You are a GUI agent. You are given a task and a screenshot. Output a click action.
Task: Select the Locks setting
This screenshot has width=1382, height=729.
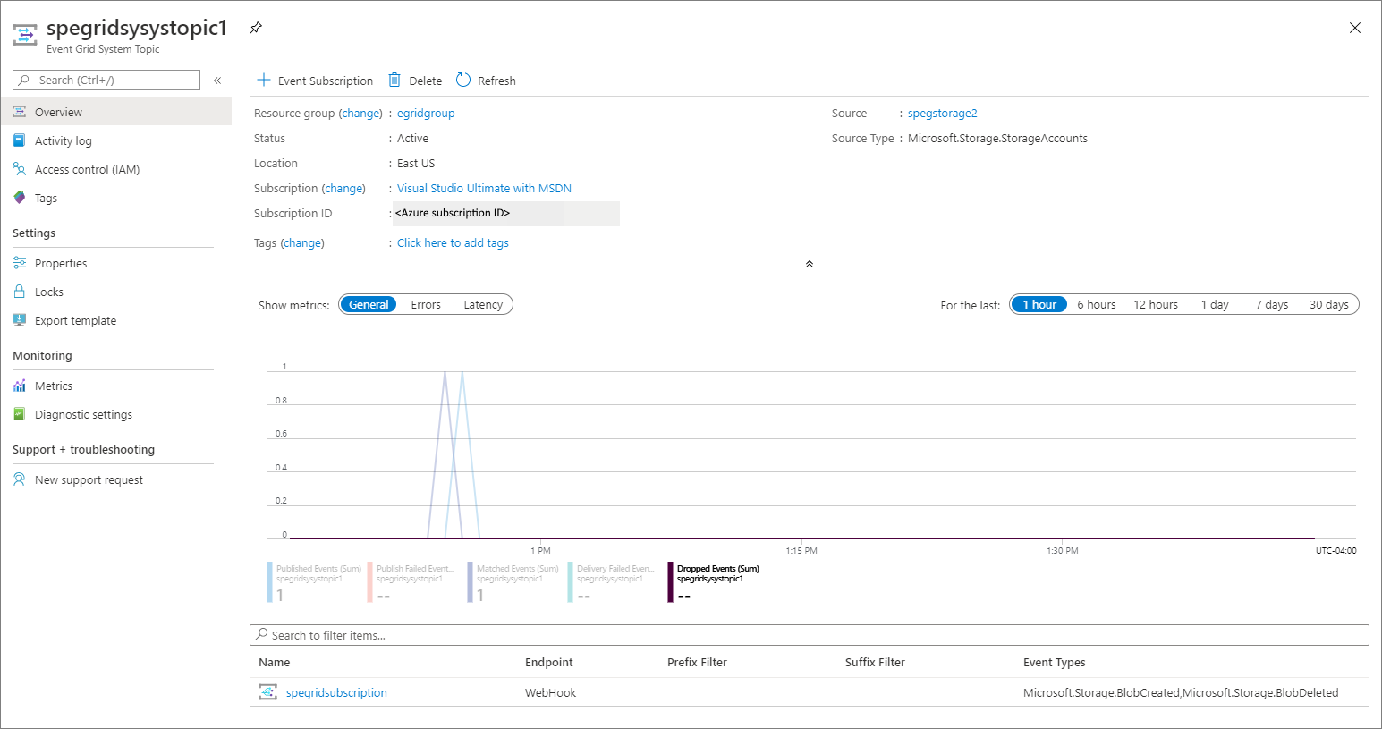(x=47, y=292)
